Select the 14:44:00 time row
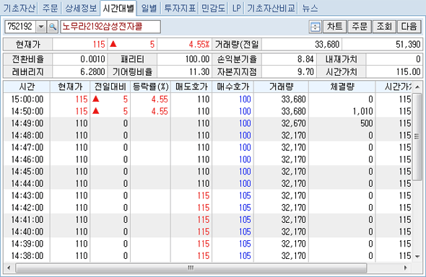This screenshot has height=277, width=426. coord(207,183)
